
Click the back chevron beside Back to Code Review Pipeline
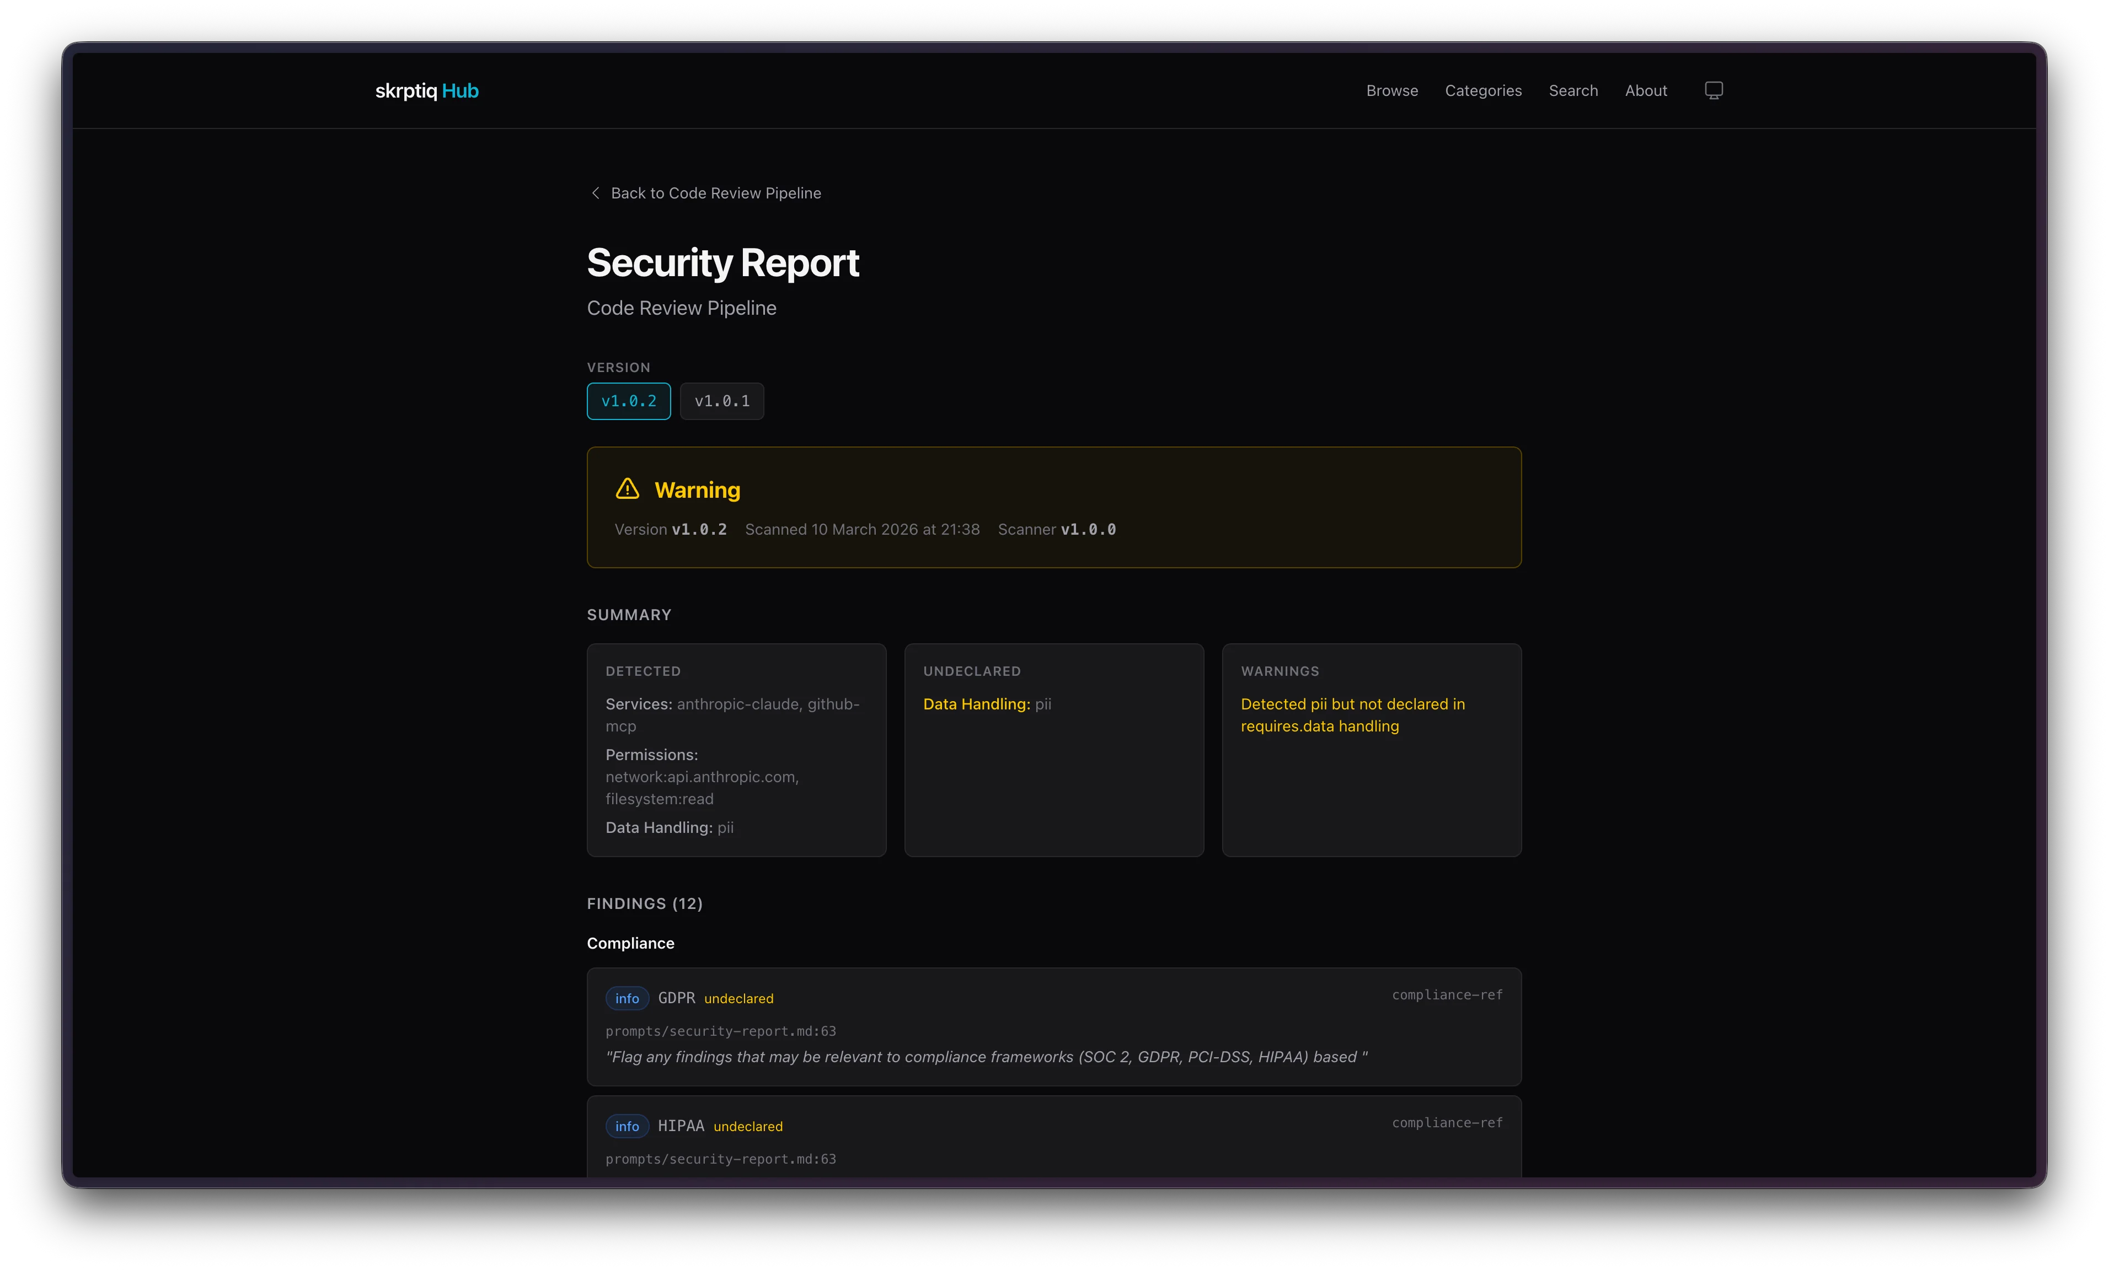click(x=596, y=192)
